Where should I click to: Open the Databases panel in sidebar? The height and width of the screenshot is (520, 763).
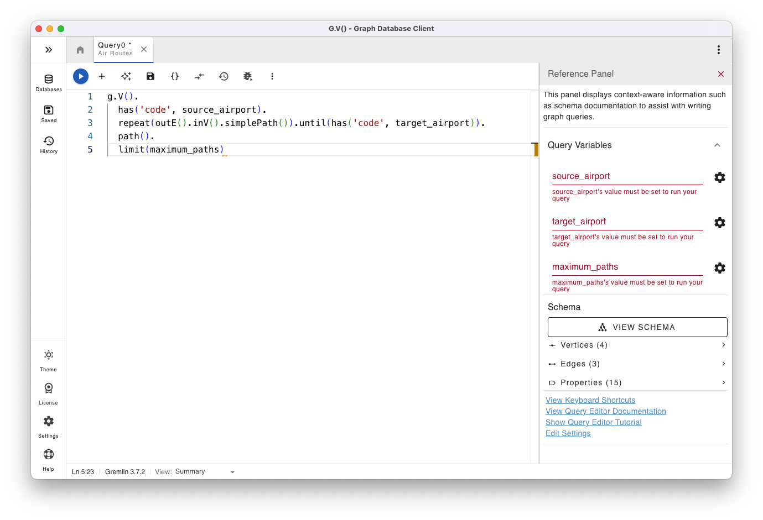[x=48, y=82]
